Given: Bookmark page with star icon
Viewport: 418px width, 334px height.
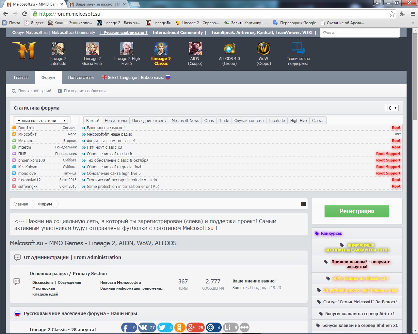Looking at the screenshot, I should [392, 14].
